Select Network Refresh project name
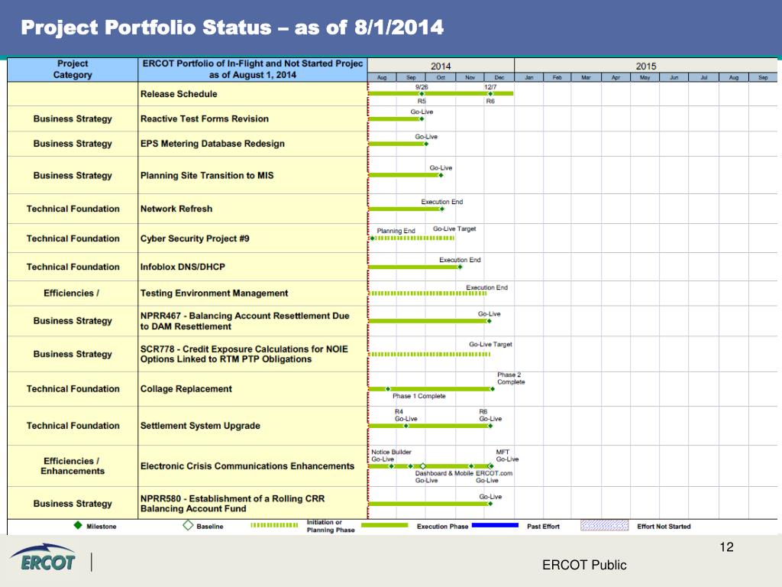The height and width of the screenshot is (587, 782). click(x=176, y=209)
